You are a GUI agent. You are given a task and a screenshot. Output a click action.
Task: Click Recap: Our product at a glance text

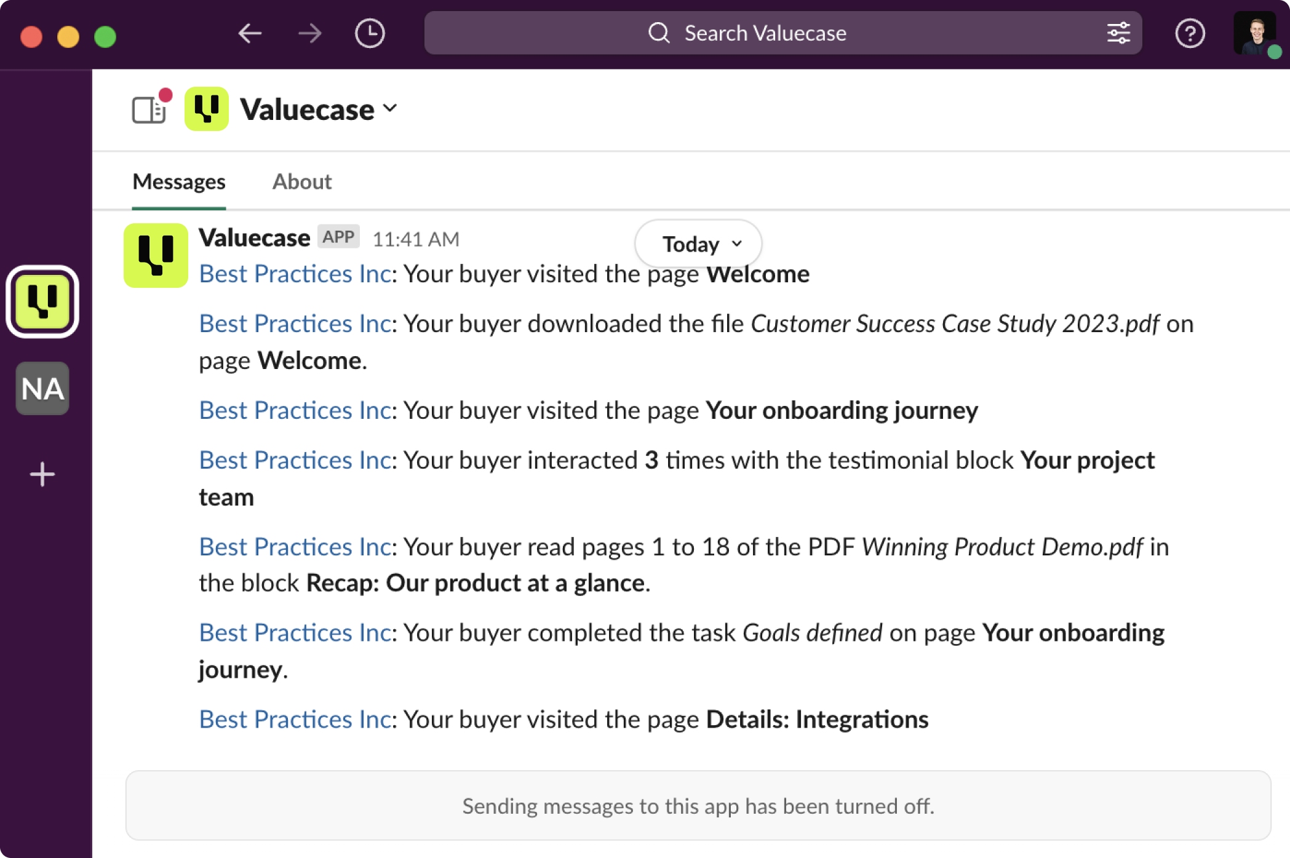click(x=476, y=583)
